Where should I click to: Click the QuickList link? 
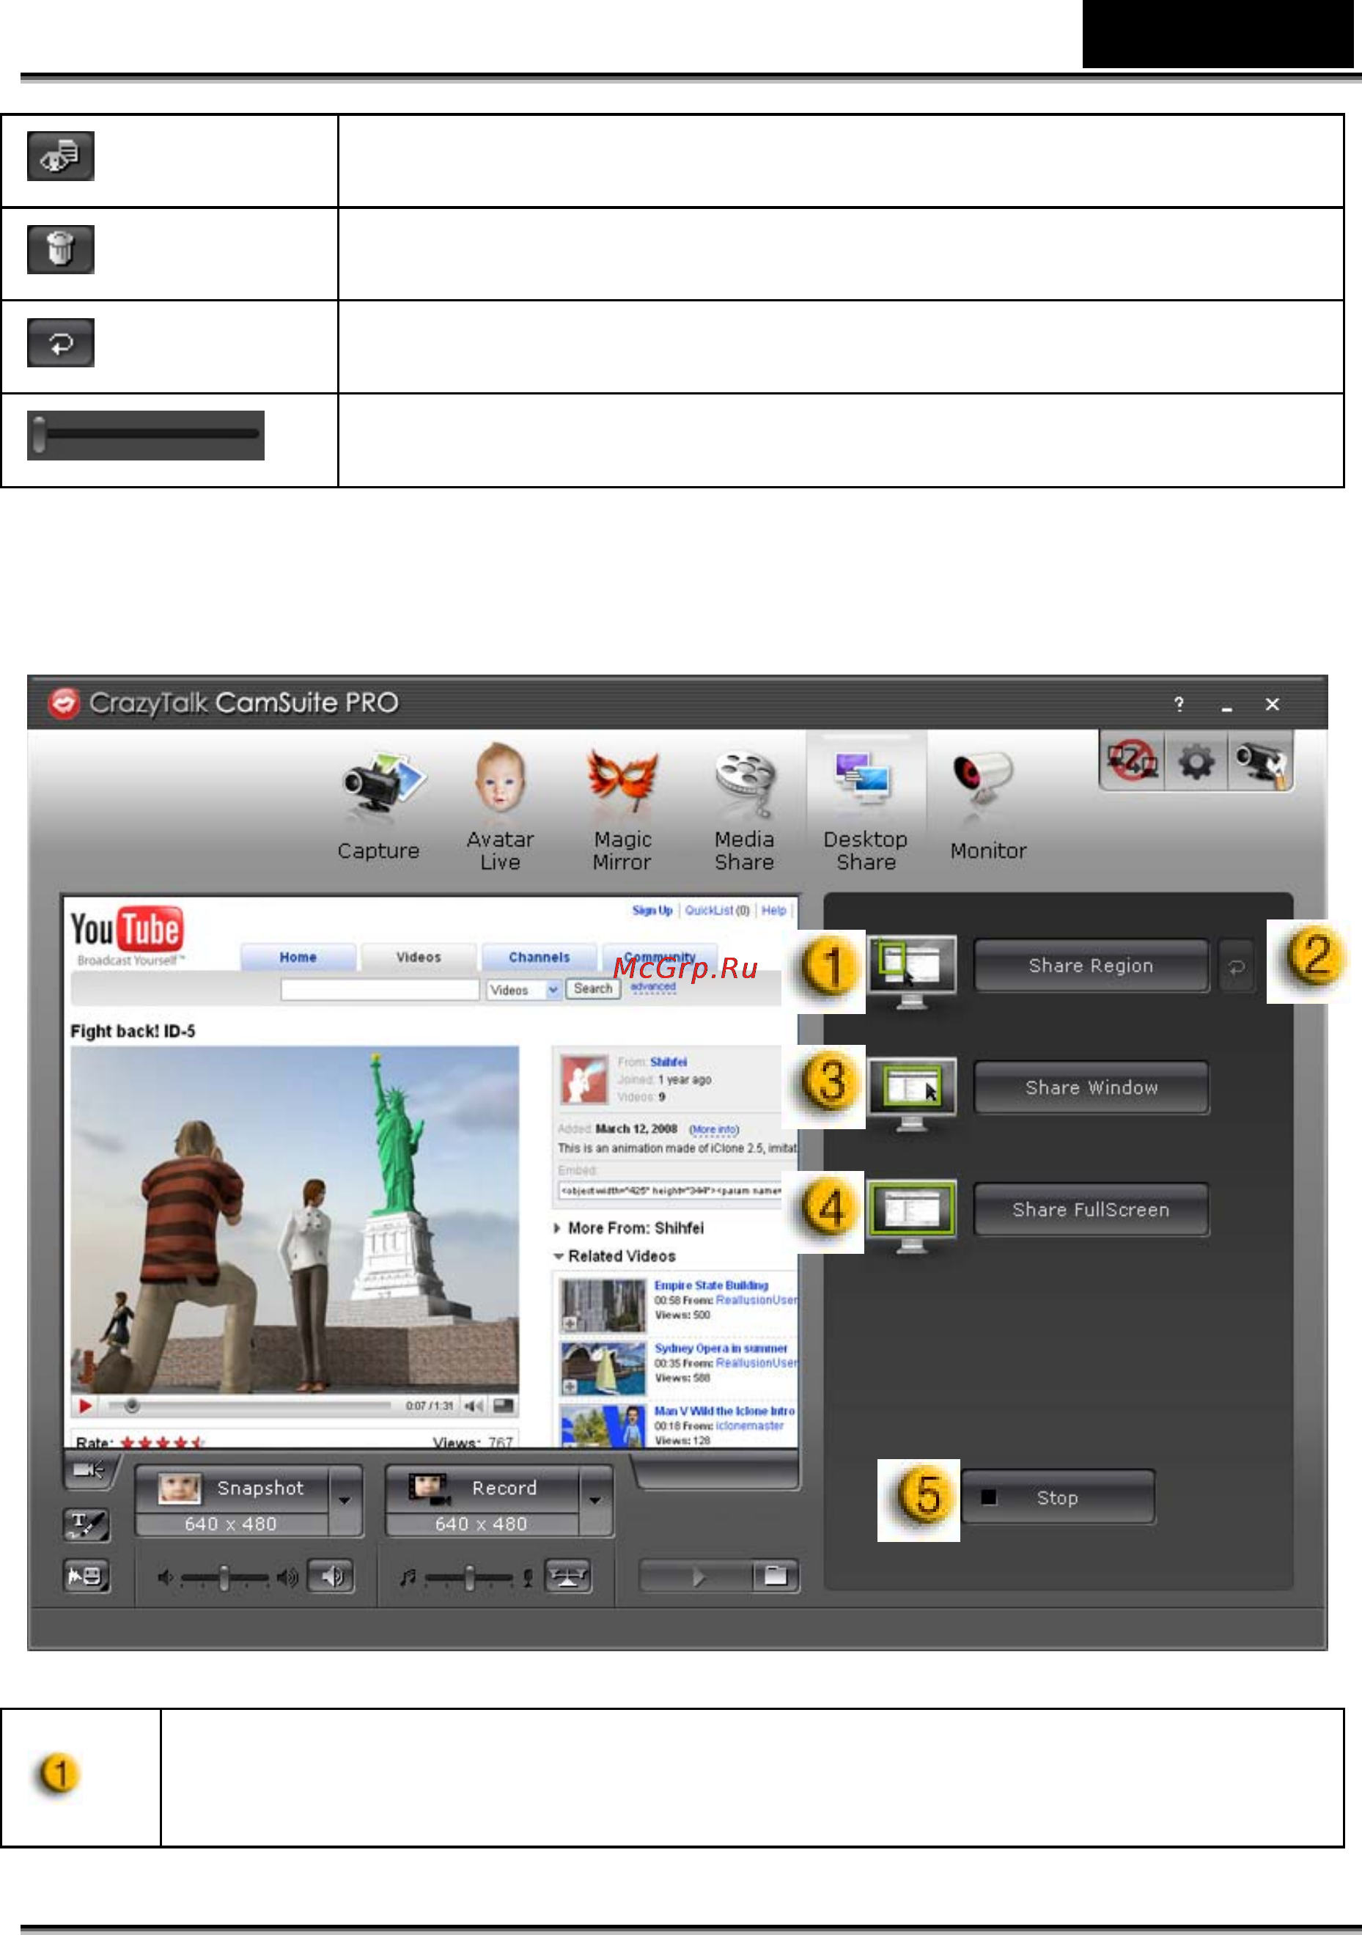click(717, 910)
